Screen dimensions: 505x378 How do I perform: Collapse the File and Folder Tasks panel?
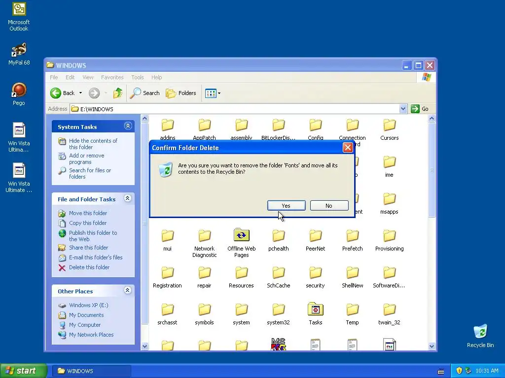click(x=128, y=198)
